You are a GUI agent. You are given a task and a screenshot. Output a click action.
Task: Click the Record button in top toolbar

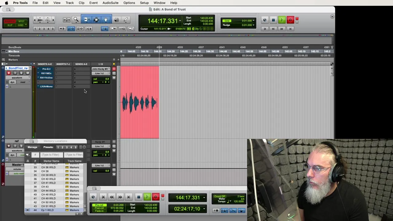click(x=290, y=20)
